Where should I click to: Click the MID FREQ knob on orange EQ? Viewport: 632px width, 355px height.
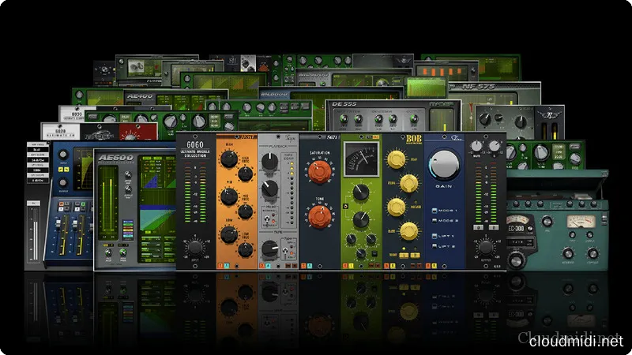245,211
